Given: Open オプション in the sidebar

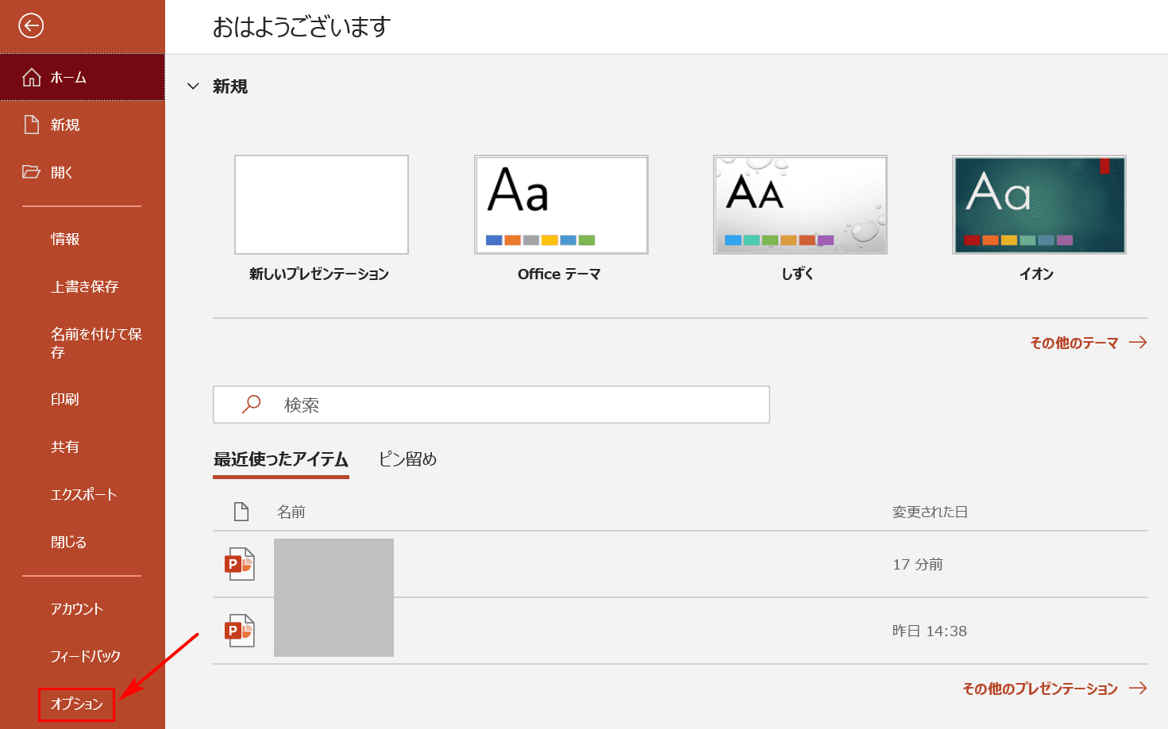Looking at the screenshot, I should 77,704.
